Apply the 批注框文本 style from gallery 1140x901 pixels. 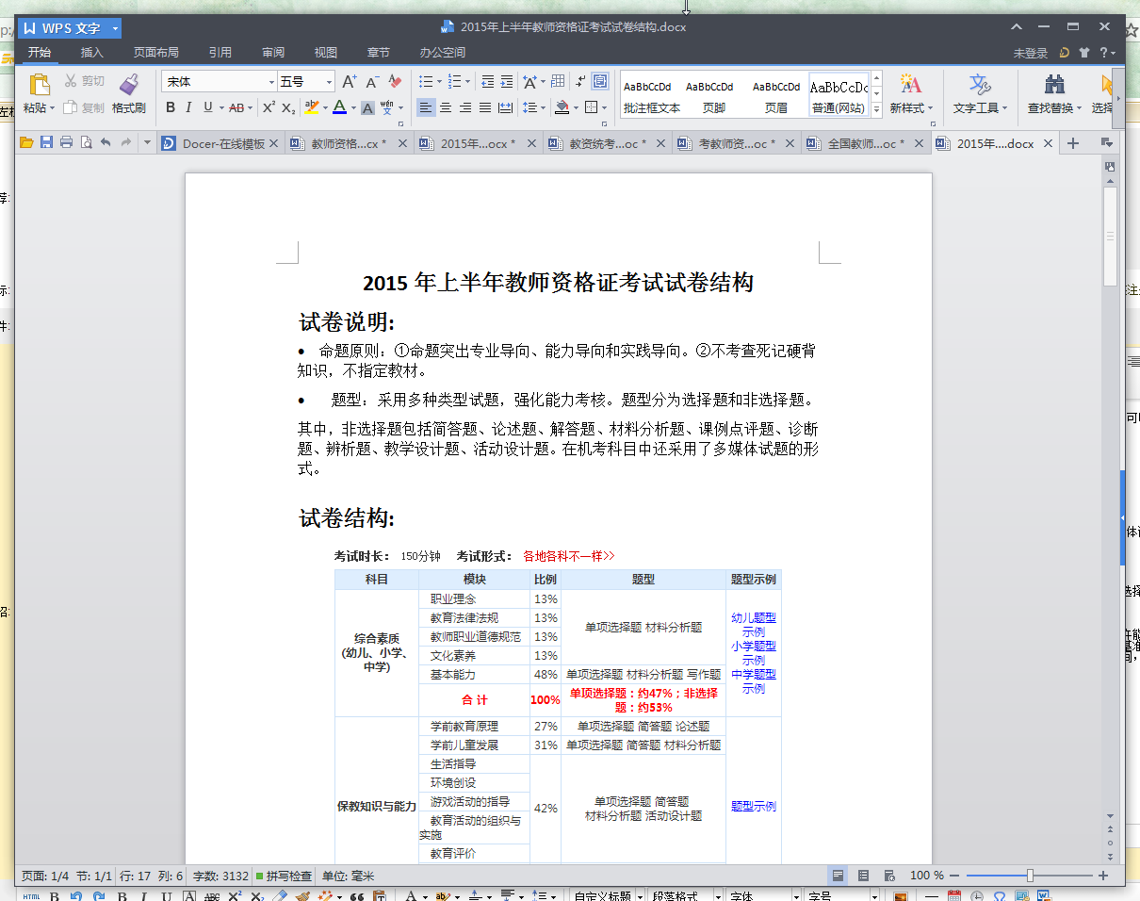pos(651,95)
